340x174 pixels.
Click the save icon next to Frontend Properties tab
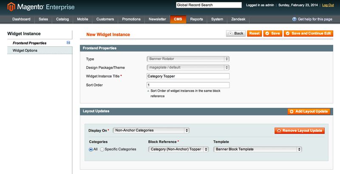pyautogui.click(x=68, y=43)
